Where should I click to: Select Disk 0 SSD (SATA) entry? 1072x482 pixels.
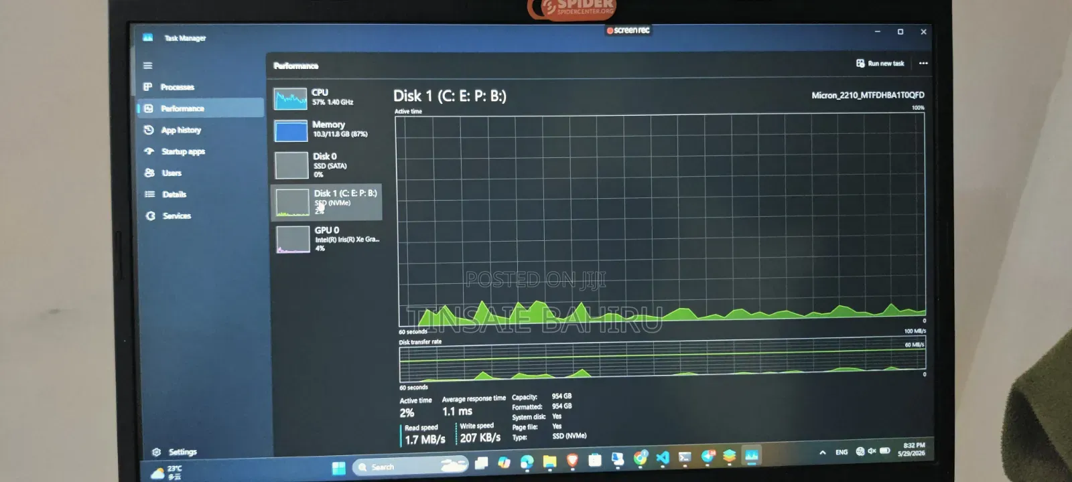tap(326, 165)
